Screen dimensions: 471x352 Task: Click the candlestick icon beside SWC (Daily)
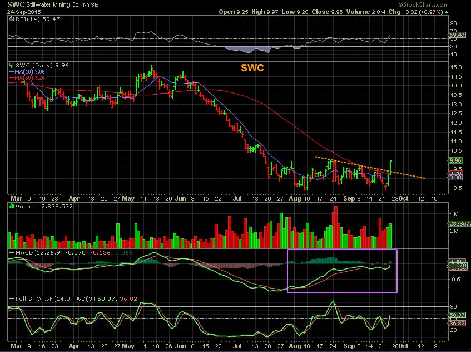point(12,65)
